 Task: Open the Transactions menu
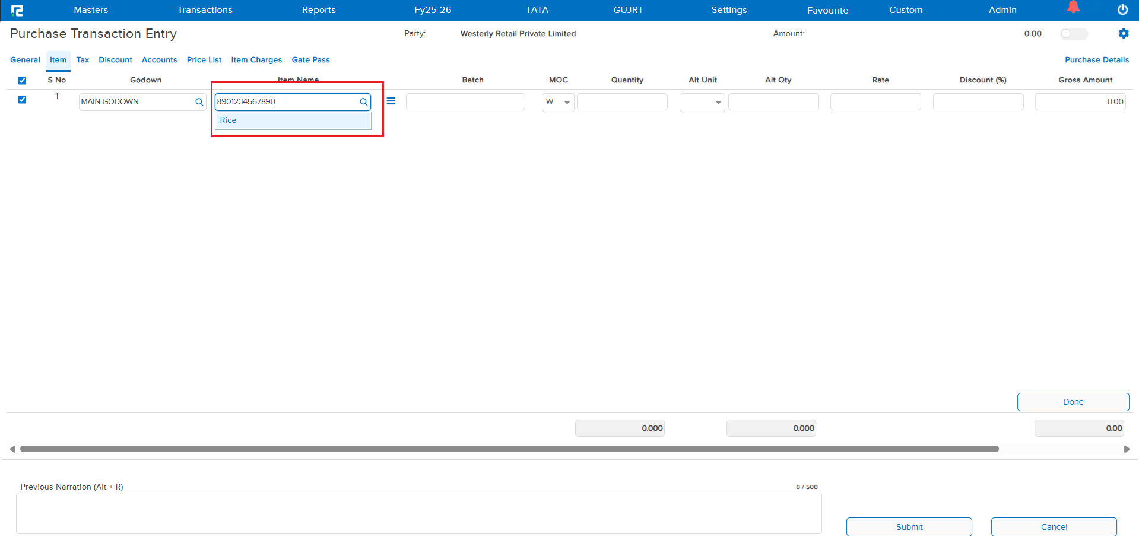[x=205, y=10]
